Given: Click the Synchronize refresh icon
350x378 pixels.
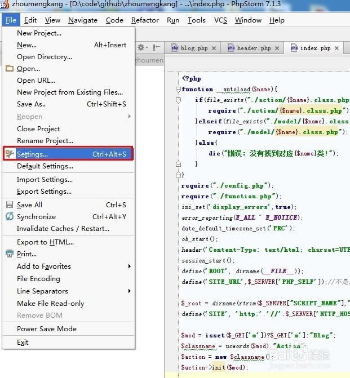Looking at the screenshot, I should (10, 216).
